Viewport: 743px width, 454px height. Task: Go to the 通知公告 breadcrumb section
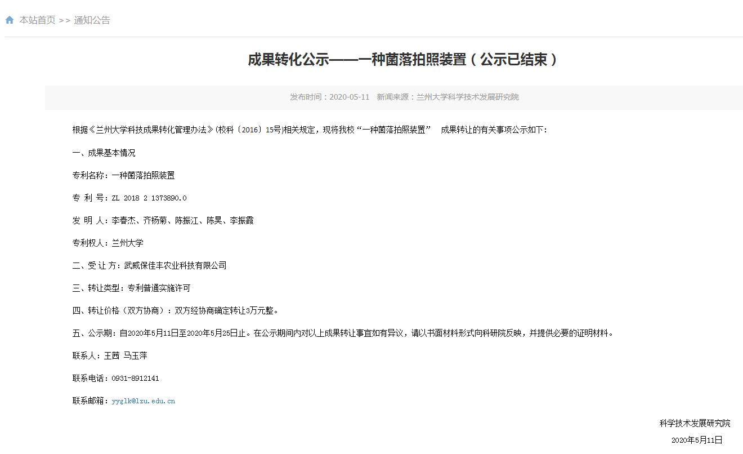pyautogui.click(x=92, y=20)
